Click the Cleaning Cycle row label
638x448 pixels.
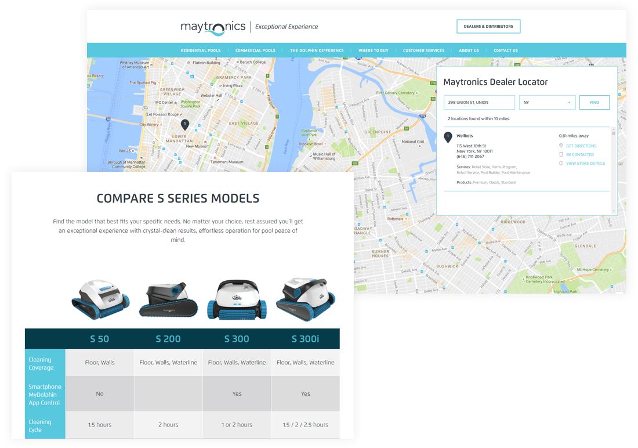pyautogui.click(x=45, y=425)
